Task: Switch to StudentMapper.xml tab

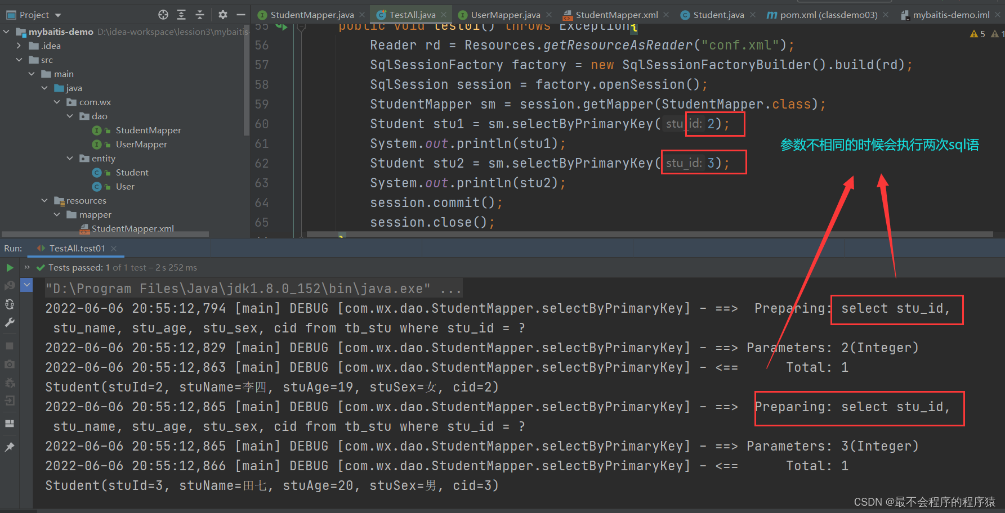Action: (617, 15)
